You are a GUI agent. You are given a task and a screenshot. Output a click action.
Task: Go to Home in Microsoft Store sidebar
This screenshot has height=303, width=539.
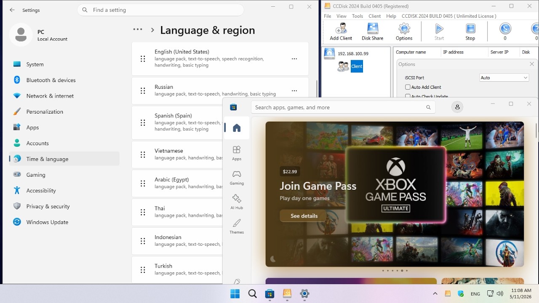[237, 128]
